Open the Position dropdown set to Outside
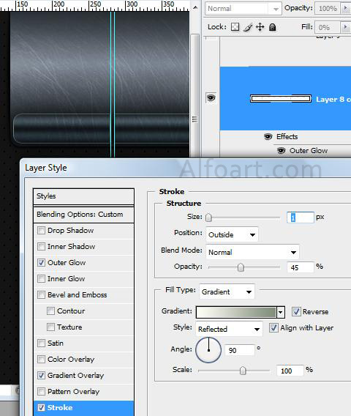This screenshot has height=416, width=351. (232, 234)
